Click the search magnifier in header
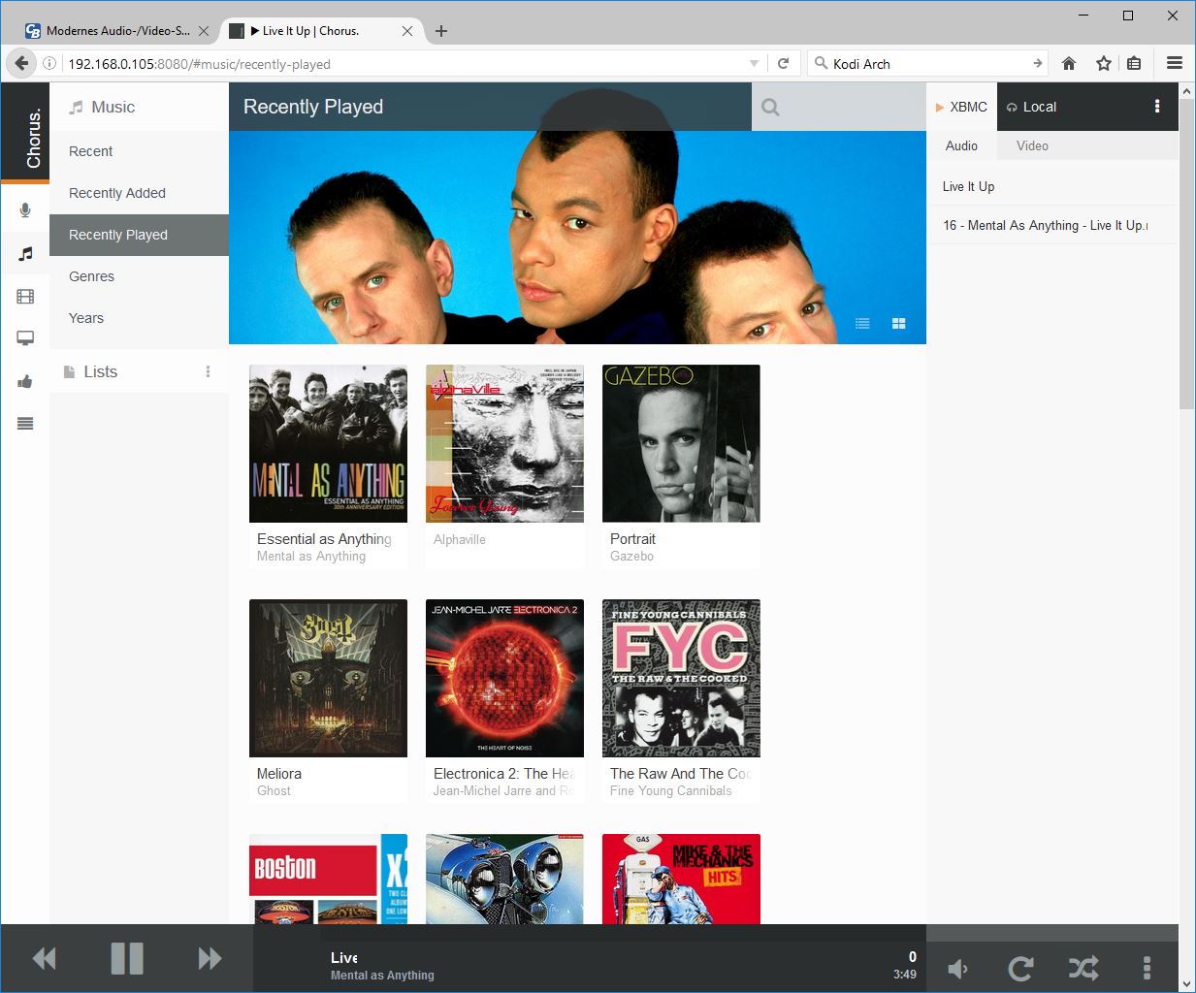 (x=770, y=108)
